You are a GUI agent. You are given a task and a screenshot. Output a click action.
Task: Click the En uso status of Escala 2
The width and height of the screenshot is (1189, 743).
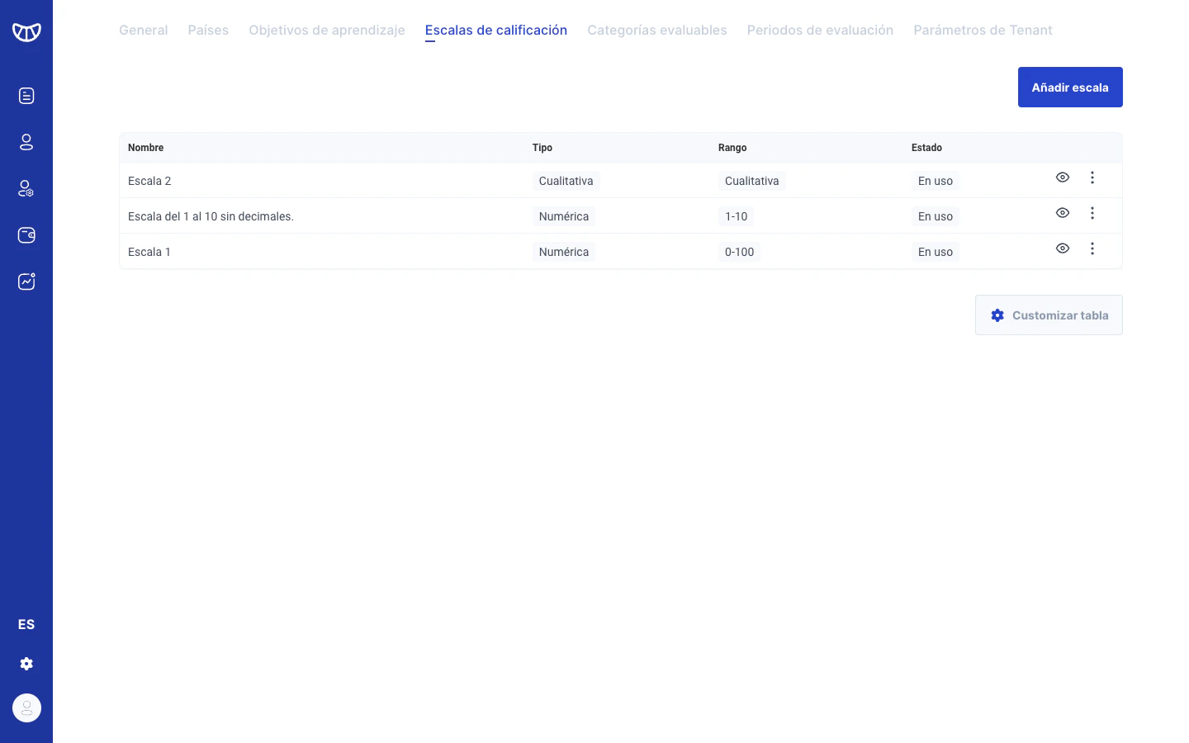pyautogui.click(x=936, y=181)
